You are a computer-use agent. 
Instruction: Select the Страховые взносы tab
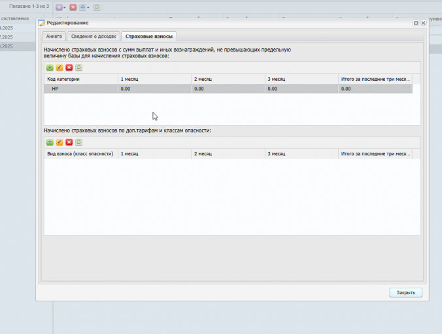pyautogui.click(x=149, y=37)
